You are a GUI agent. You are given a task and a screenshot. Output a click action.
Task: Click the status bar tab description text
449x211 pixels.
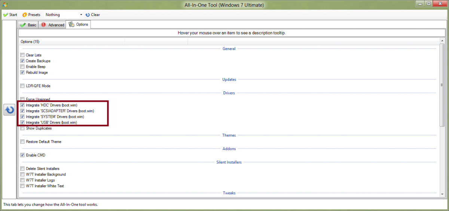click(51, 205)
